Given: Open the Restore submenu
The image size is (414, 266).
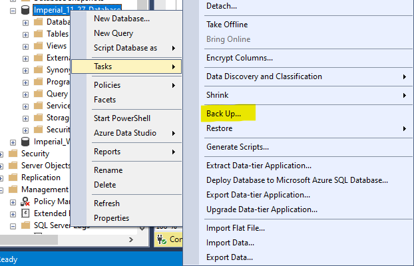Looking at the screenshot, I should [x=220, y=128].
